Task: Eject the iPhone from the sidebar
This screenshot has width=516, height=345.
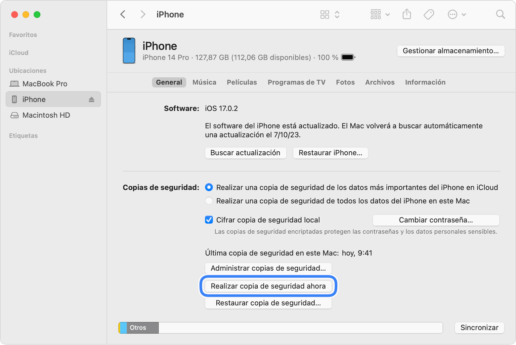Action: tap(92, 99)
